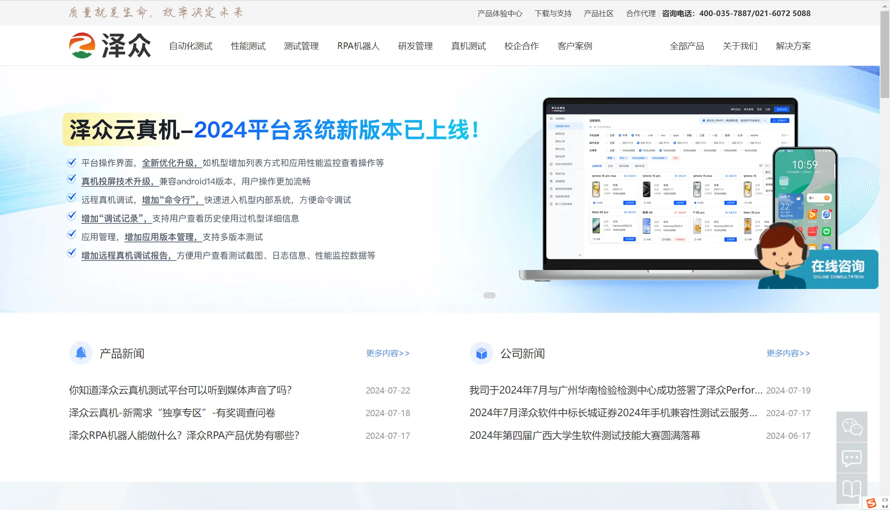Expand the 解决方案 menu
Screen dimensions: 890x510
click(793, 46)
